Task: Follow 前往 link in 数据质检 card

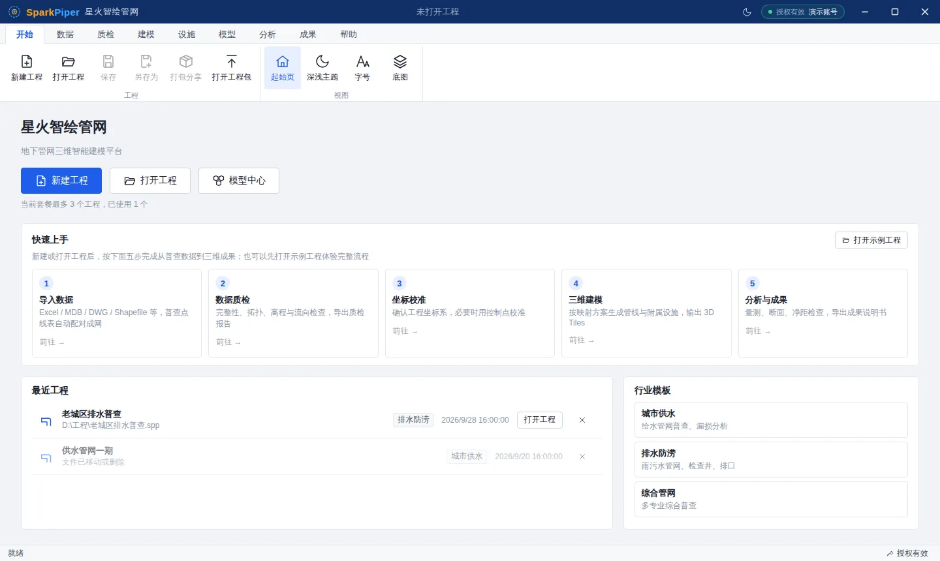Action: [228, 342]
